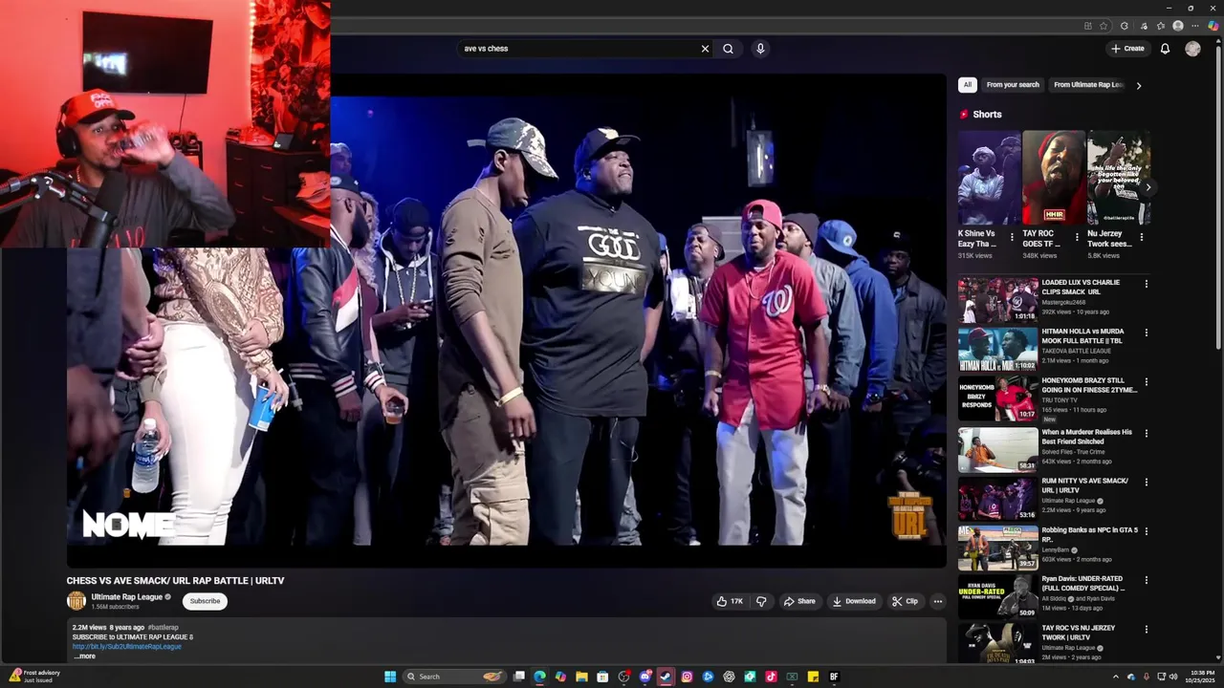Play Hitman Holla vs Murda Mook thumbnail
This screenshot has height=688, width=1224.
pos(997,349)
